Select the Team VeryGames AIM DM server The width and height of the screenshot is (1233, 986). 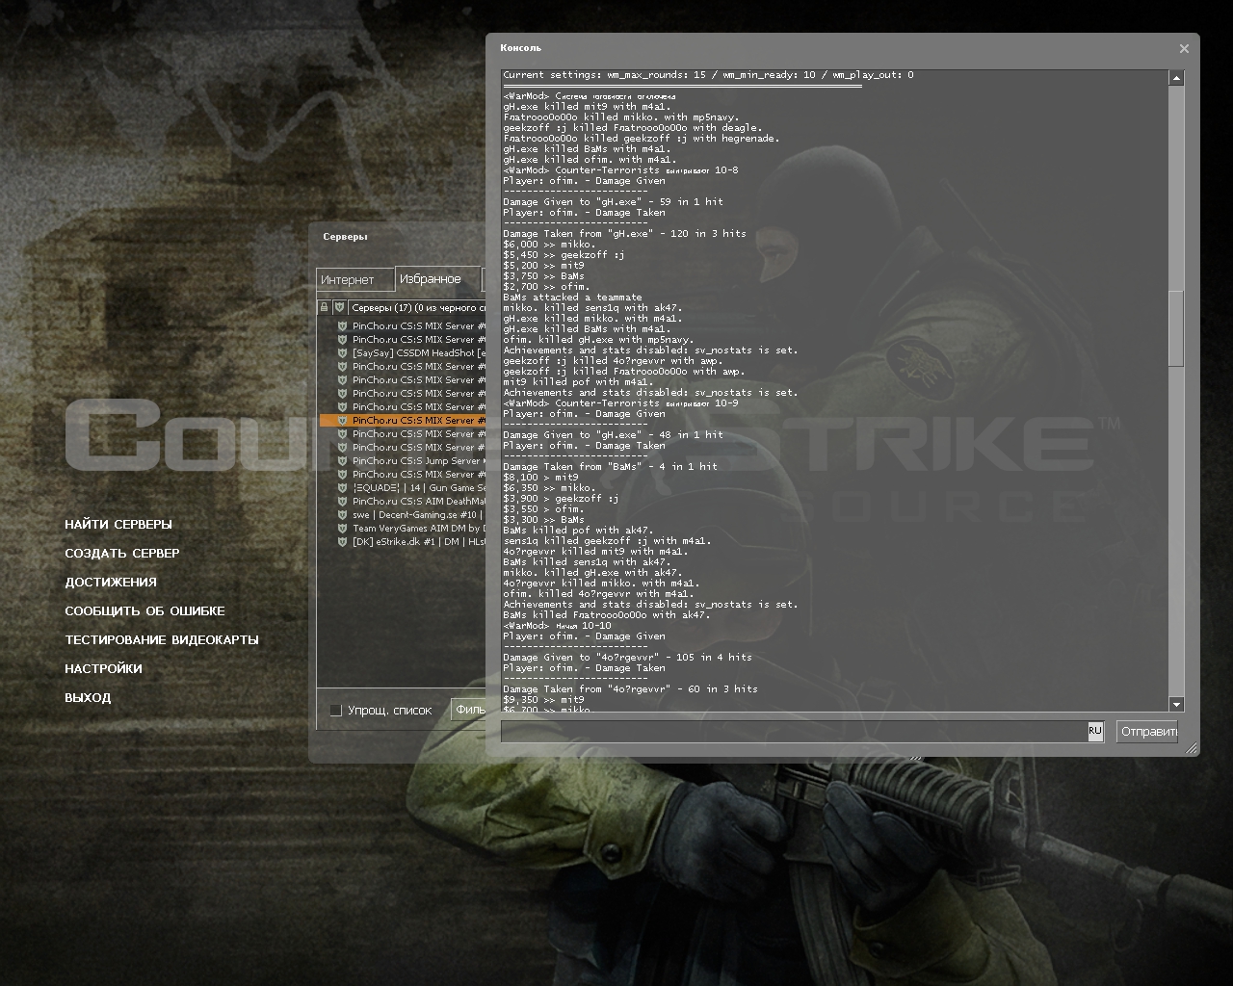pos(403,529)
